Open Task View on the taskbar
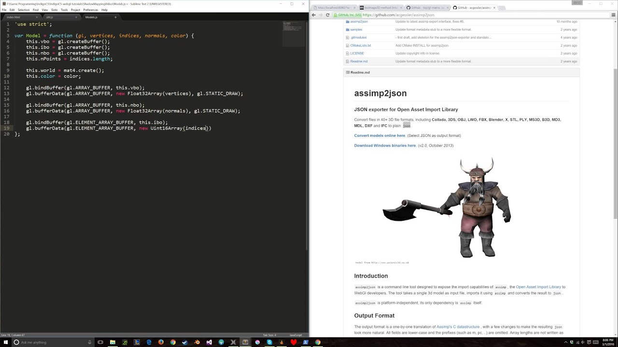618x347 pixels. pos(100,342)
